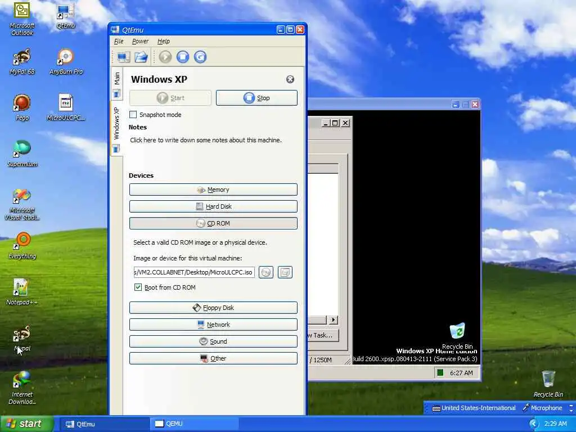Click the keyboard United States-International indicator
This screenshot has height=432, width=576.
474,408
